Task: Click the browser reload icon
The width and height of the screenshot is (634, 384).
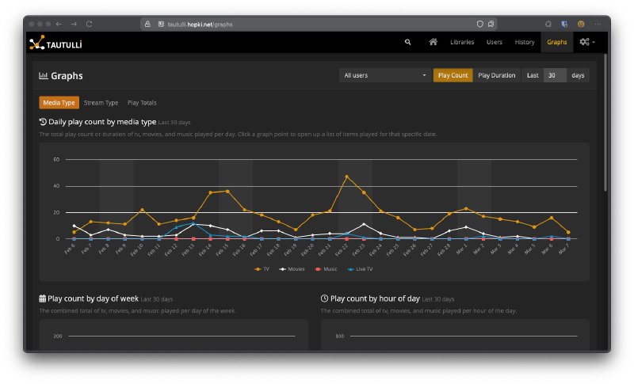Action: [89, 25]
